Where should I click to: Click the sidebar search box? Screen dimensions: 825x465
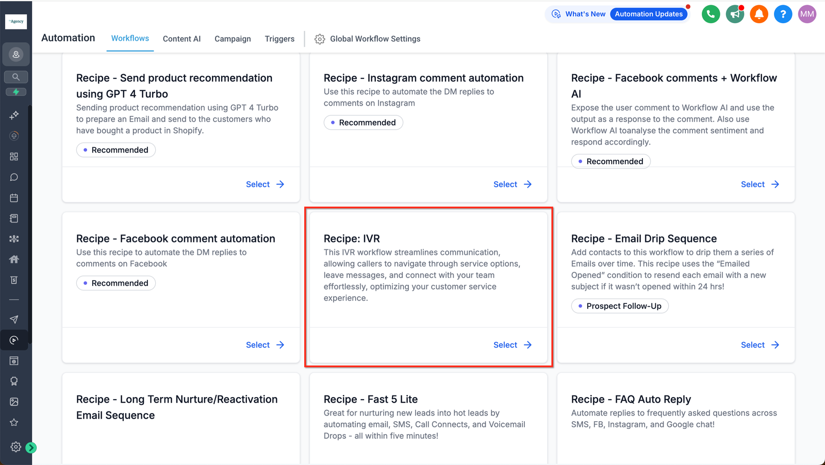(x=16, y=77)
